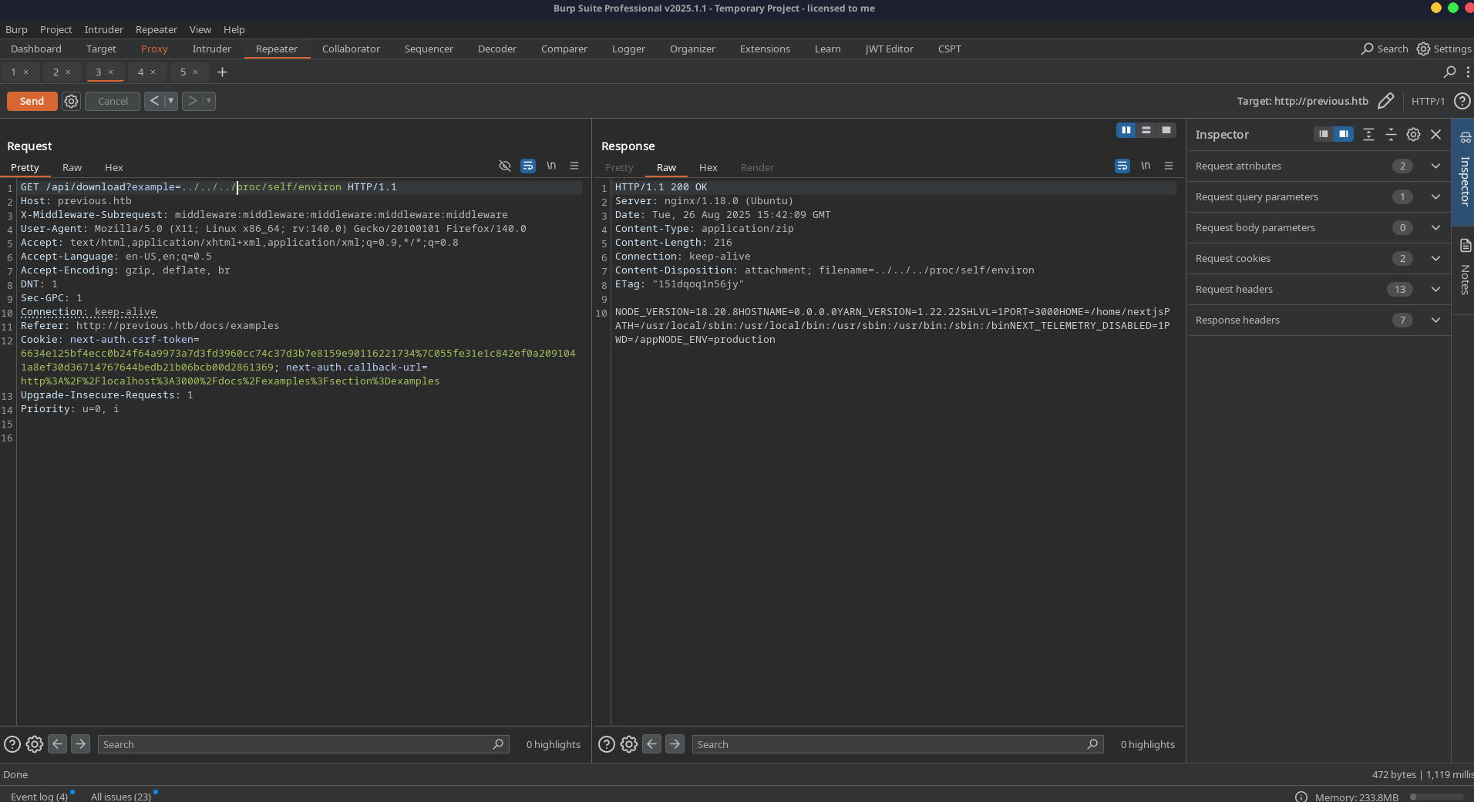Switch Inspector to right-docked layout toggle
1474x802 pixels.
pyautogui.click(x=1344, y=135)
